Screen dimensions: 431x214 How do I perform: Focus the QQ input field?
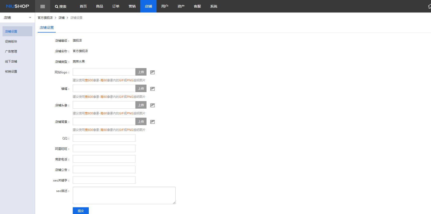click(x=104, y=138)
